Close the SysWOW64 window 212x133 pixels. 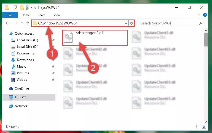[202, 7]
